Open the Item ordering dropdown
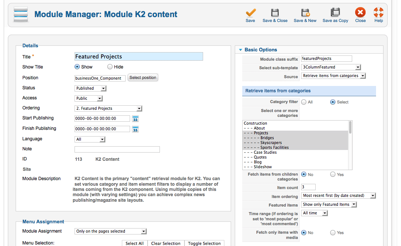 coord(338,196)
